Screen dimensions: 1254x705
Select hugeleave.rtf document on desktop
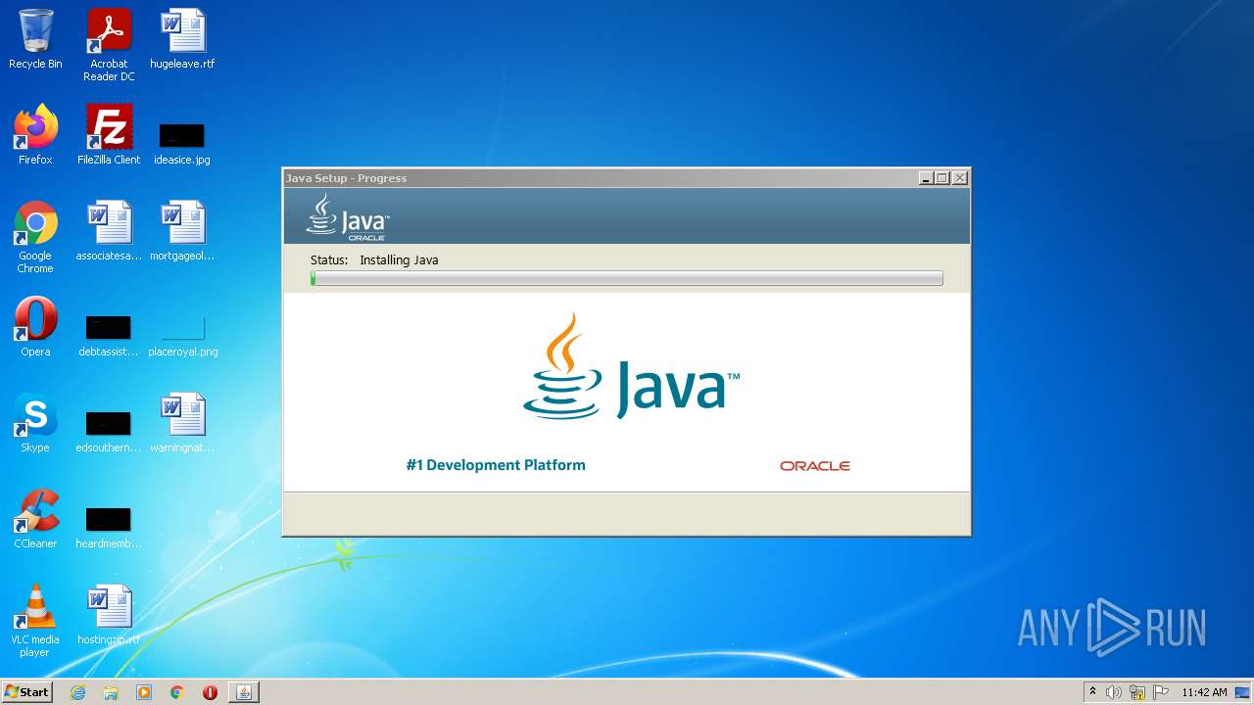pos(182,39)
